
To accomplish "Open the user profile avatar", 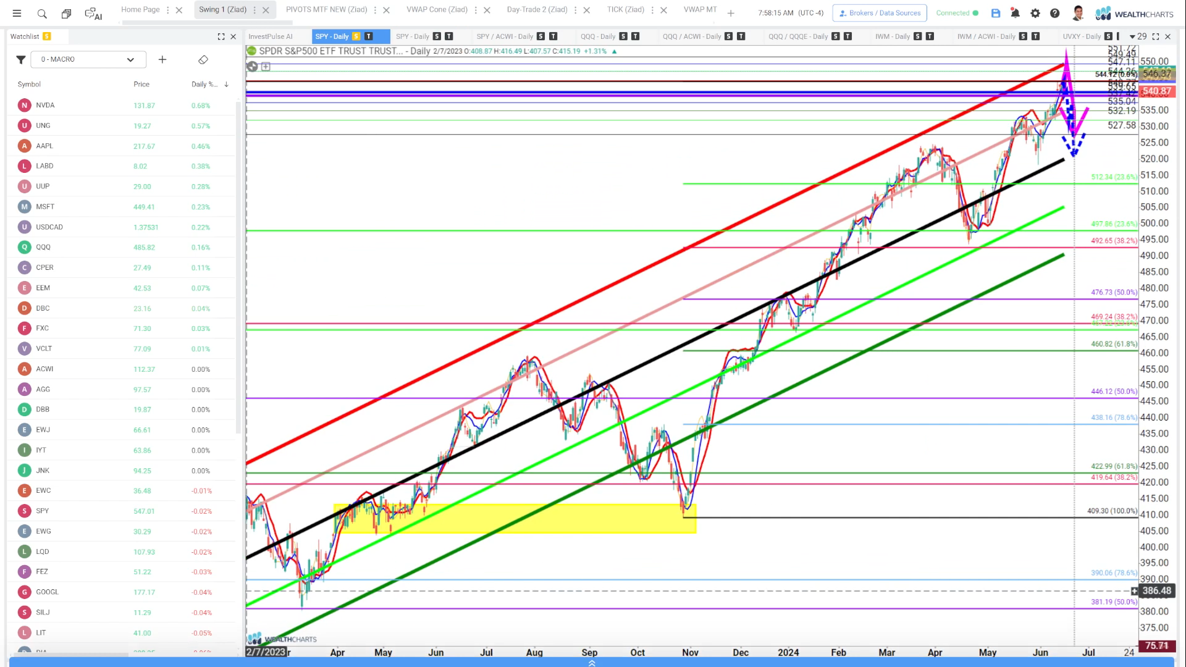I will pyautogui.click(x=1079, y=13).
